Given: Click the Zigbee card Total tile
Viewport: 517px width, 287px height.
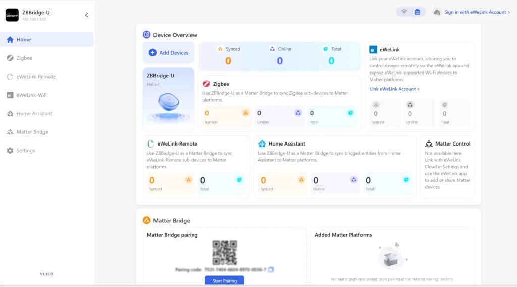Looking at the screenshot, I should [332, 117].
